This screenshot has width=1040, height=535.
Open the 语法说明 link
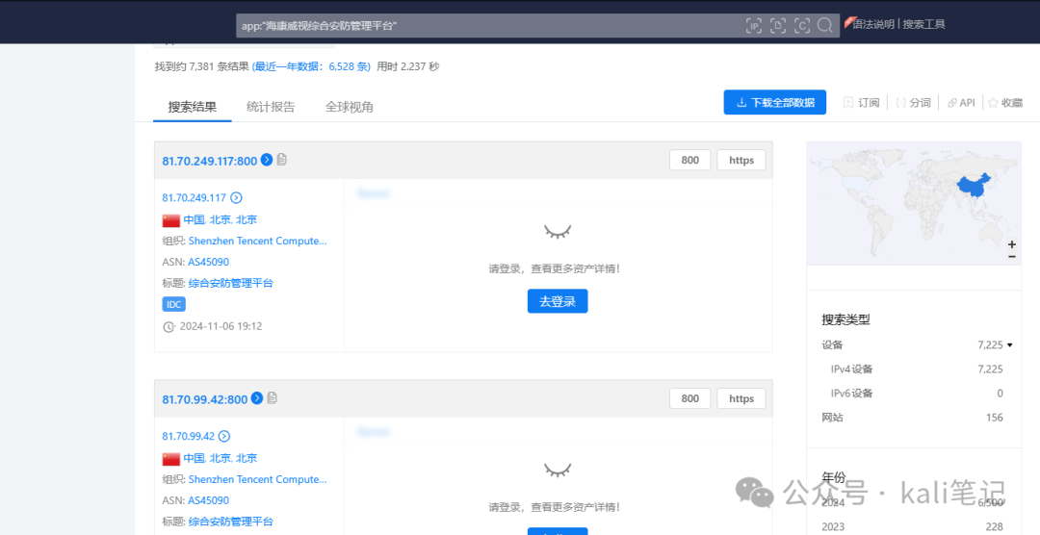pos(872,24)
